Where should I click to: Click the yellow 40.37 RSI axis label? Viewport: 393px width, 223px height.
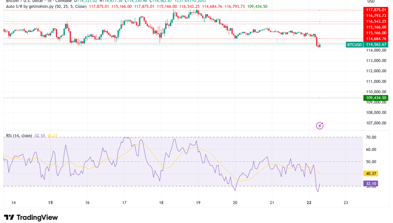click(x=371, y=173)
